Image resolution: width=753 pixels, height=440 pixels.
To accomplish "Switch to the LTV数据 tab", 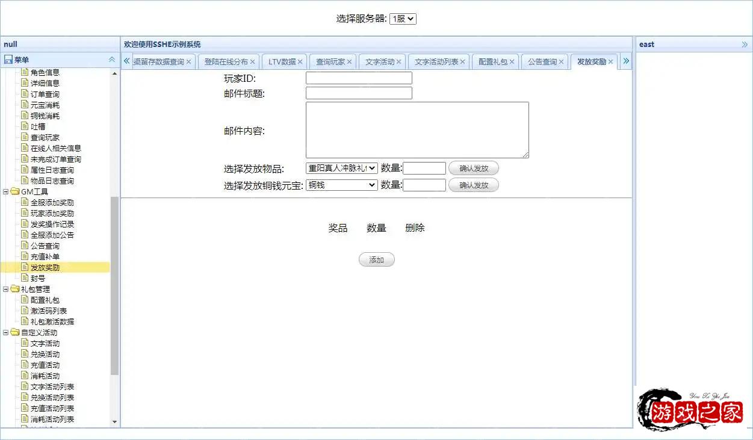I will [x=281, y=61].
